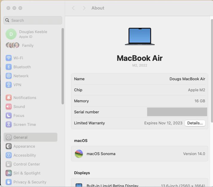Select Accessibility in the sidebar
The image size is (213, 187).
[x=25, y=155]
